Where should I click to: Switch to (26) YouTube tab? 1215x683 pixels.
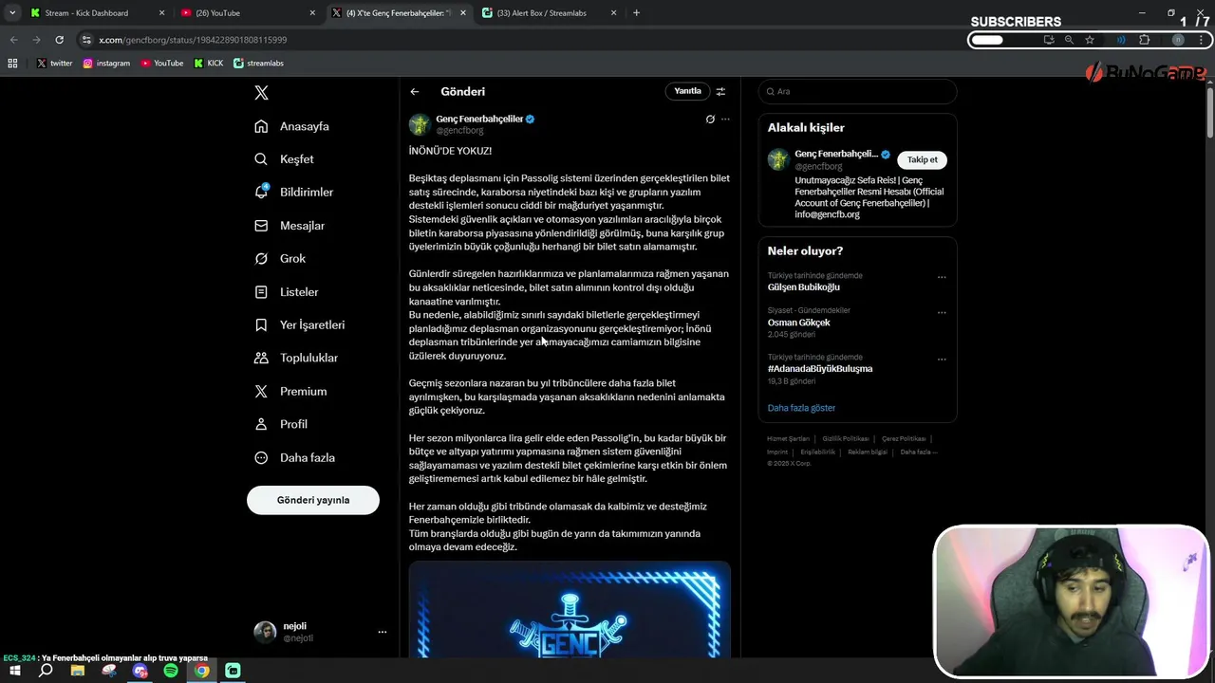click(x=249, y=13)
